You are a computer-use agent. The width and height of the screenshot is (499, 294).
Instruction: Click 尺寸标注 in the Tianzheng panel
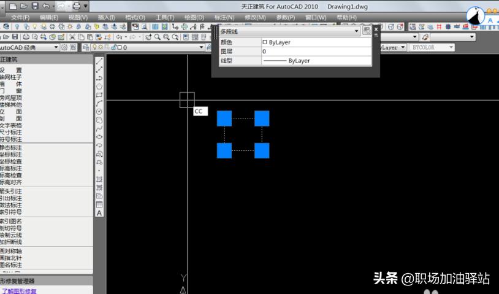coord(10,133)
